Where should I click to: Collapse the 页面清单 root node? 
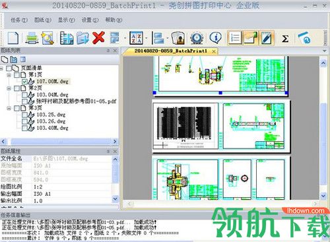1,69
